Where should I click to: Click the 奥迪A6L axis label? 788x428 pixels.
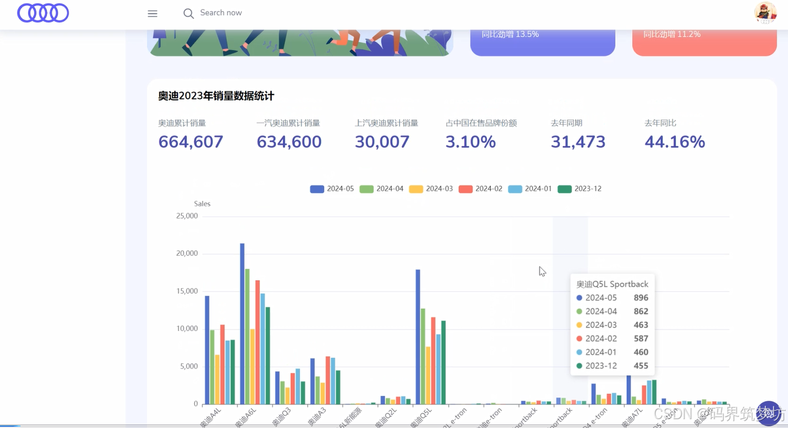[x=246, y=417]
